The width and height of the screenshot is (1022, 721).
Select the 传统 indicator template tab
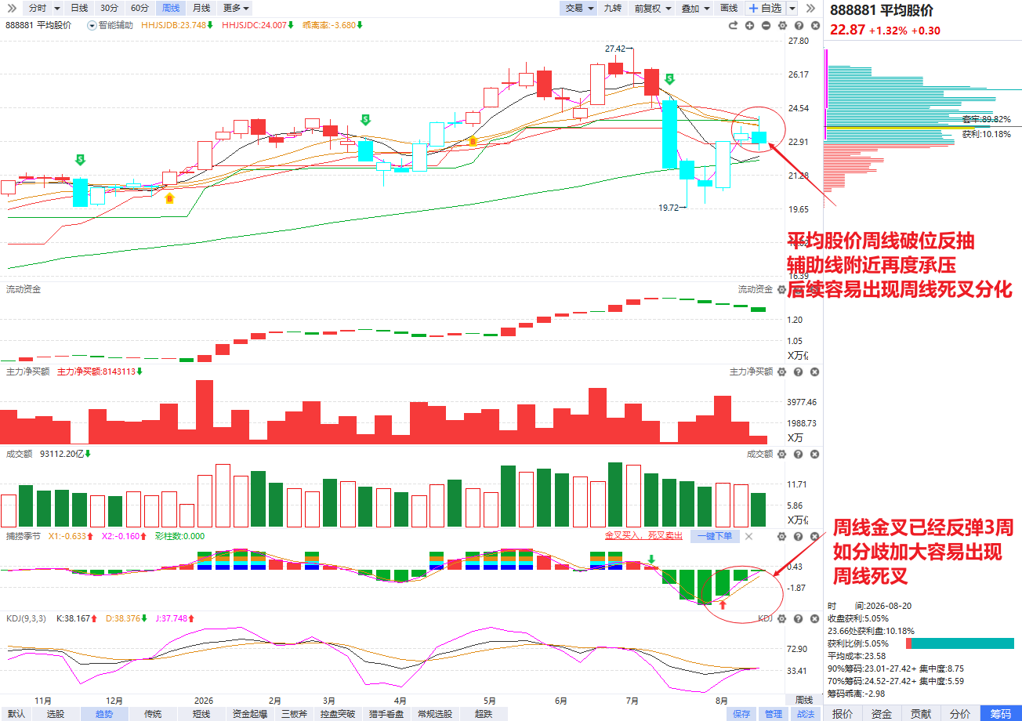[153, 714]
